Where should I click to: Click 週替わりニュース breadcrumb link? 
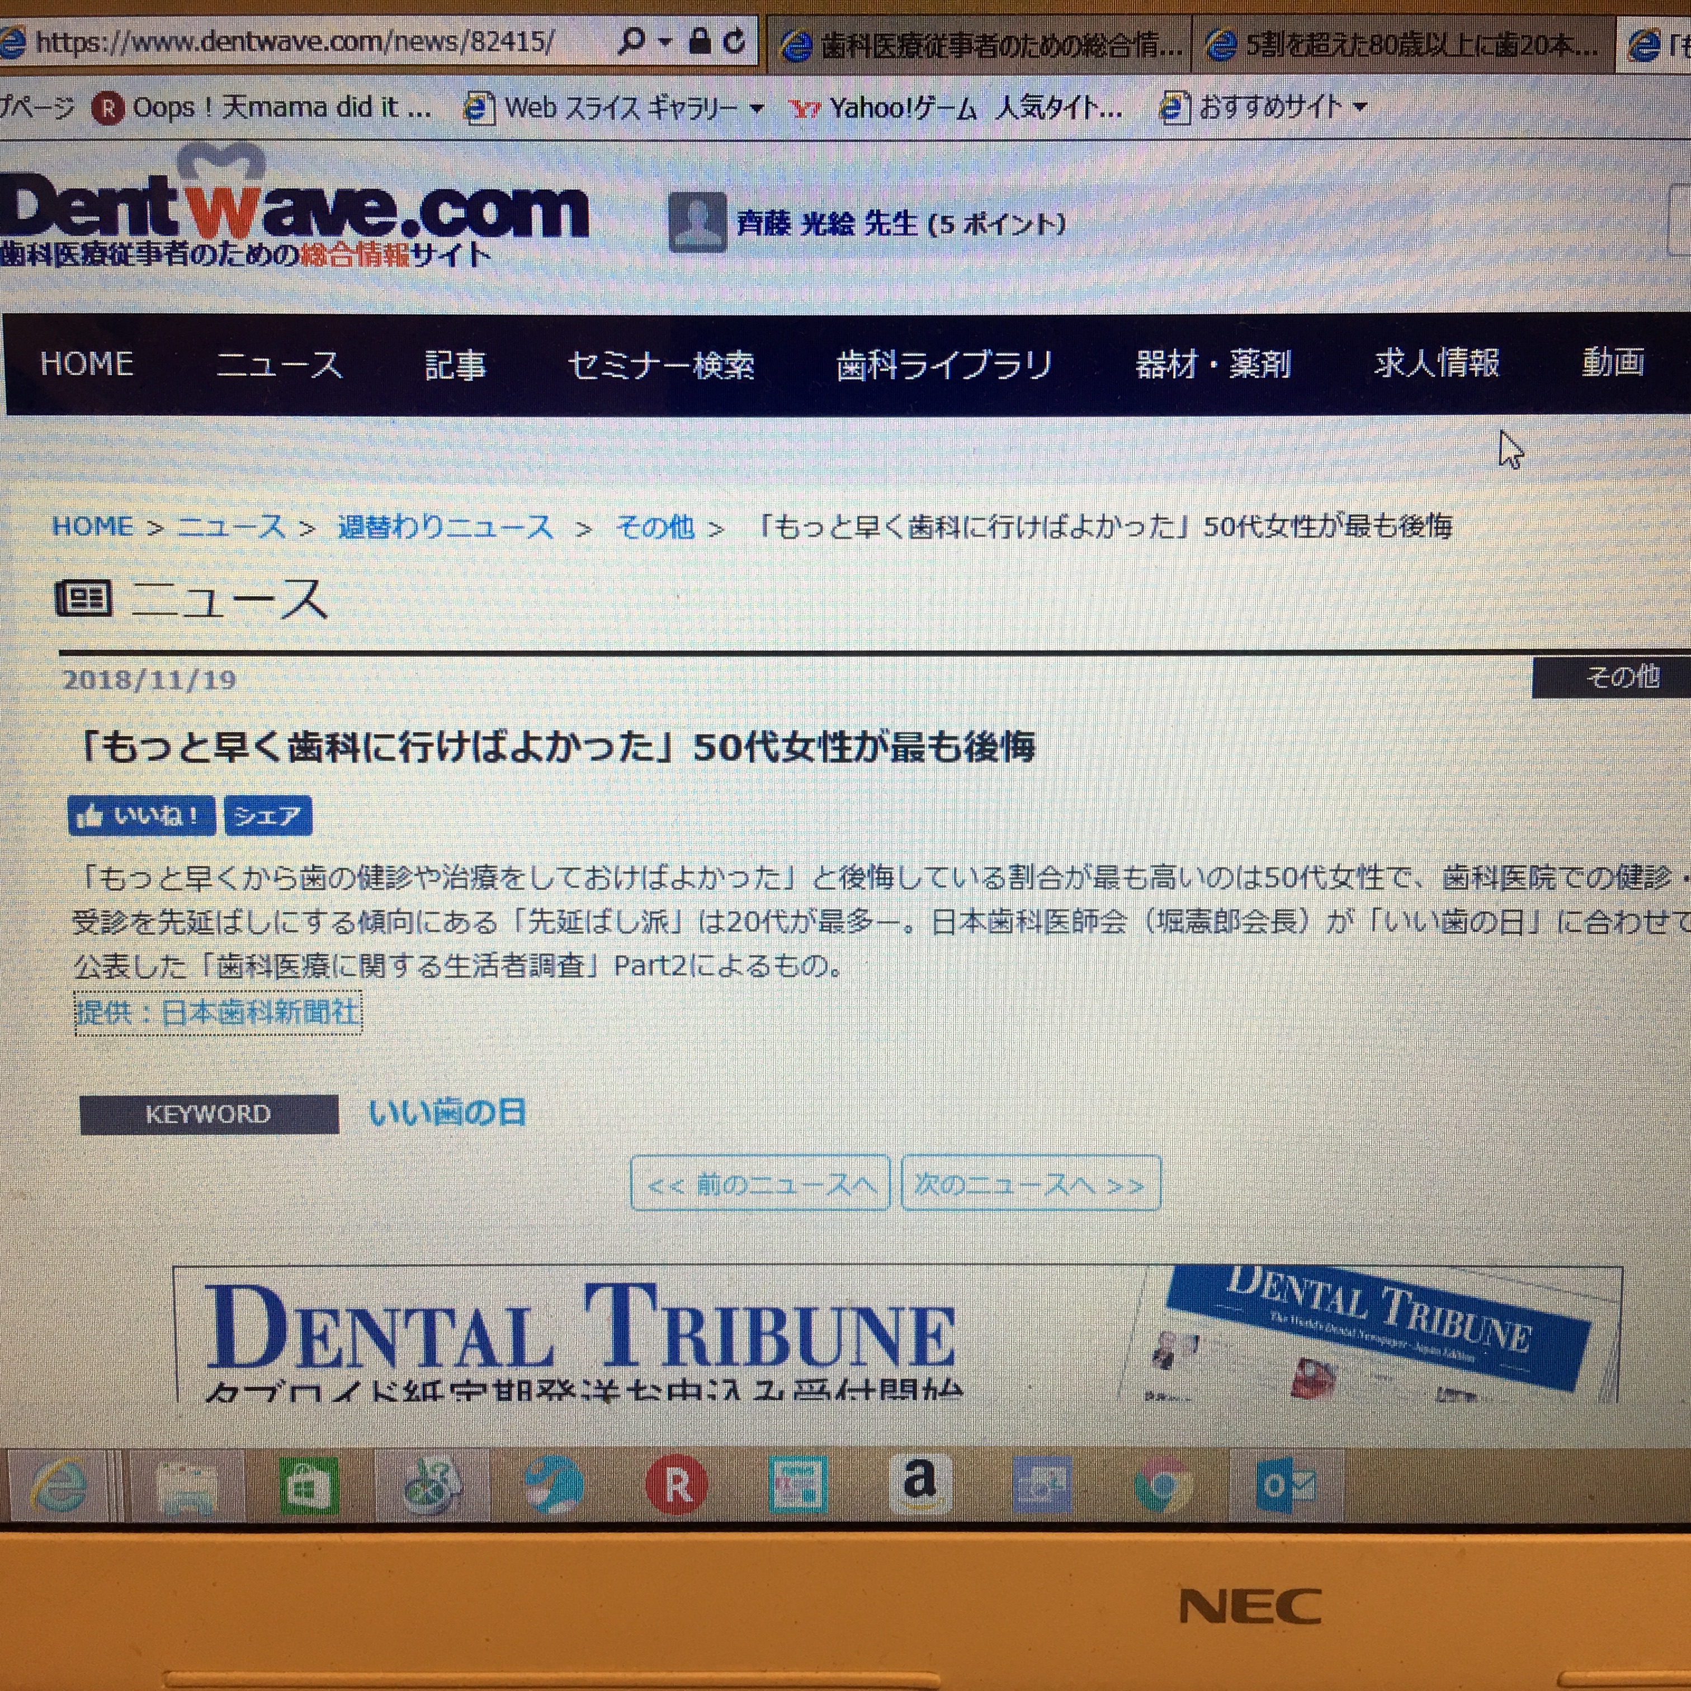(x=446, y=527)
